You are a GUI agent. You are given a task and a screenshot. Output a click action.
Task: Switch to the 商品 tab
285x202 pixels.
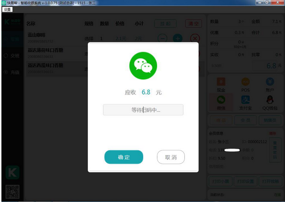[221, 120]
